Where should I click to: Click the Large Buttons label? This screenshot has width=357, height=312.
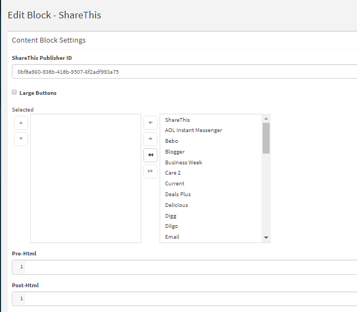[x=38, y=93]
